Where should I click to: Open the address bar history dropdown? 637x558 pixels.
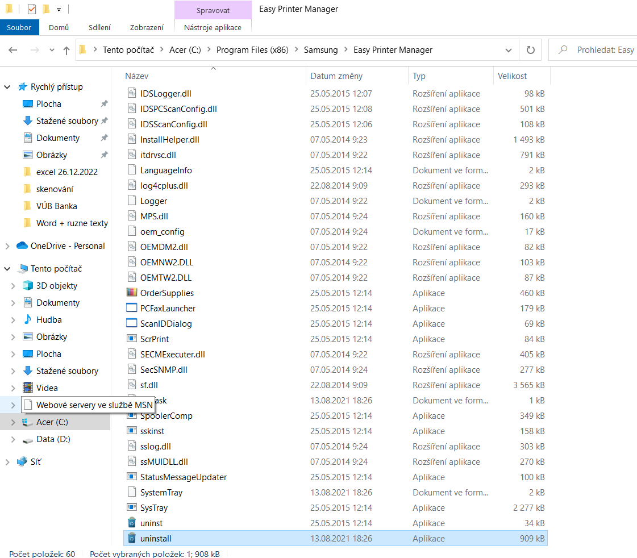click(508, 50)
